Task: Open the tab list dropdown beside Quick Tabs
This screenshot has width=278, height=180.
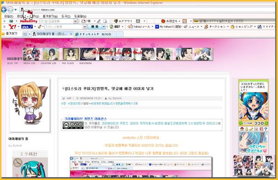Action: click(x=29, y=34)
